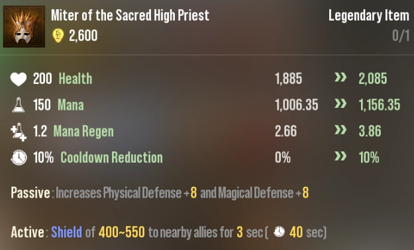This screenshot has height=250, width=414.
Task: Click the small clock icon beside 40 sec
Action: pyautogui.click(x=280, y=231)
